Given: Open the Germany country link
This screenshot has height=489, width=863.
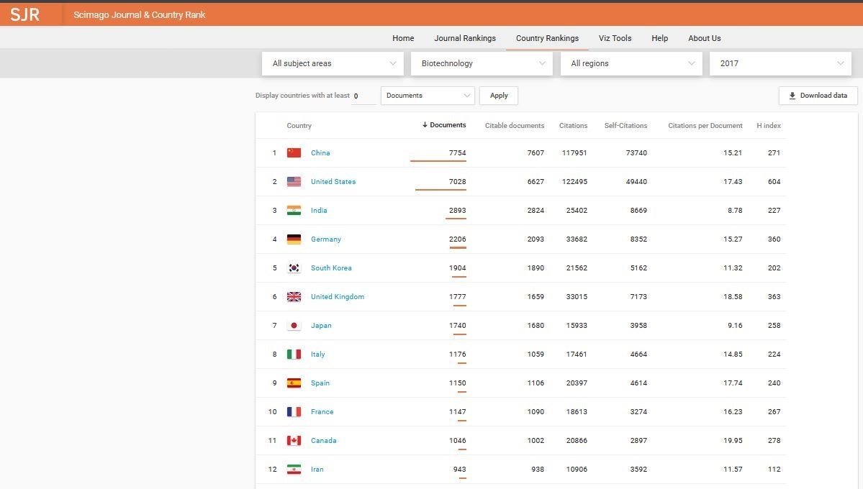Looking at the screenshot, I should tap(326, 239).
